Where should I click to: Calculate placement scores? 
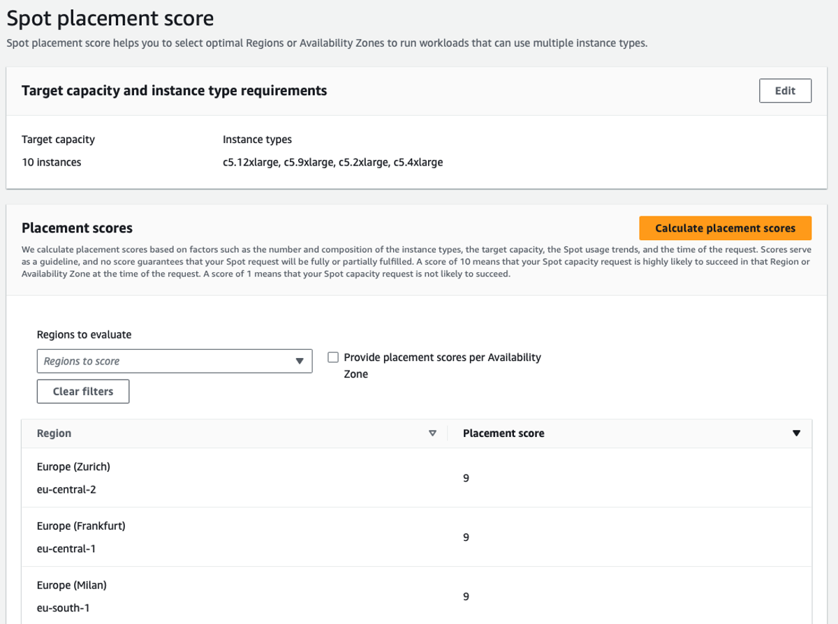click(725, 228)
